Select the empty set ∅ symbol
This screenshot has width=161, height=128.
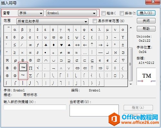pyautogui.click(x=39, y=60)
